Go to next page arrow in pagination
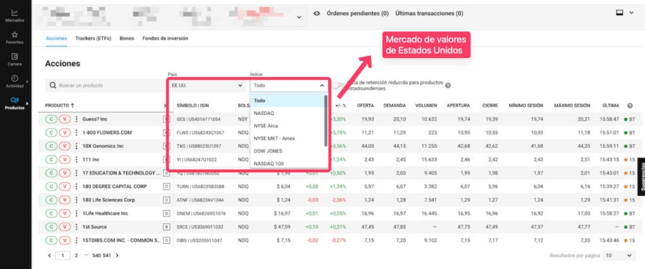Image resolution: width=645 pixels, height=269 pixels. click(117, 255)
